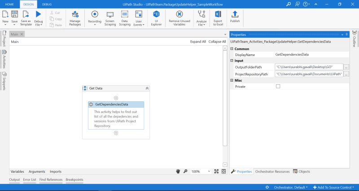This screenshot has width=359, height=191.
Task: Click Export to Excel
Action: pos(218,18)
